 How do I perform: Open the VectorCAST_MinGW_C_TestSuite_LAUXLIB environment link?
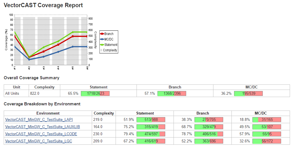click(42, 127)
